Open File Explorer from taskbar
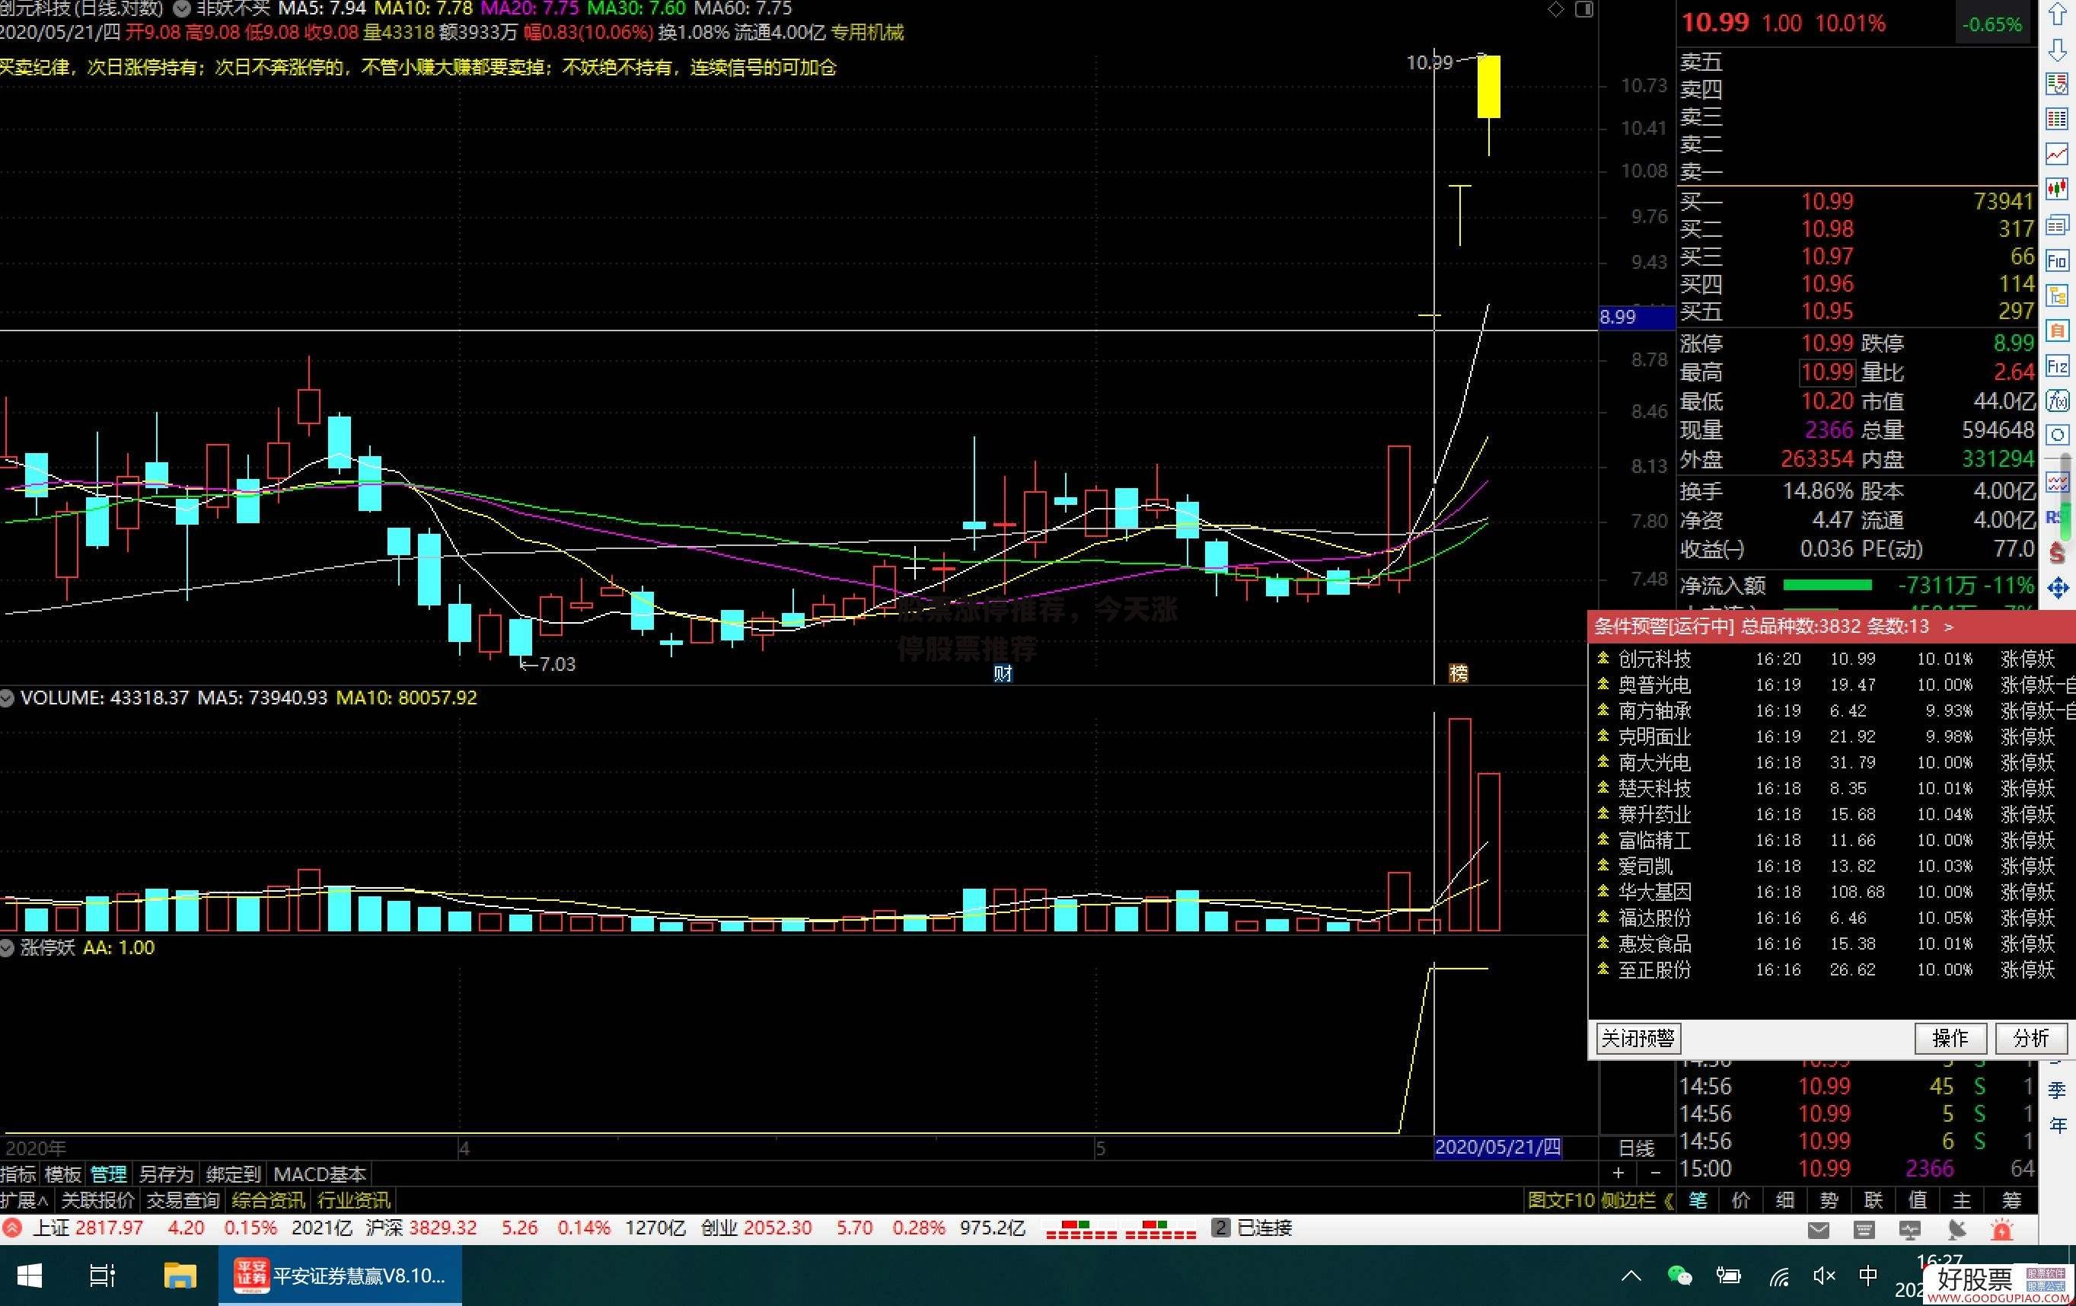Viewport: 2076px width, 1306px height. 180,1276
